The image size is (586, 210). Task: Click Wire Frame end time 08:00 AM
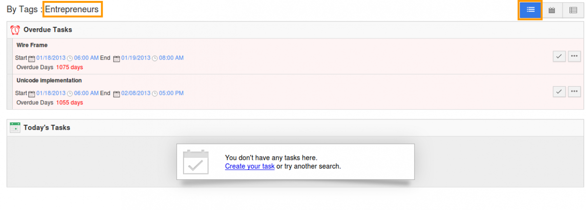click(x=171, y=58)
